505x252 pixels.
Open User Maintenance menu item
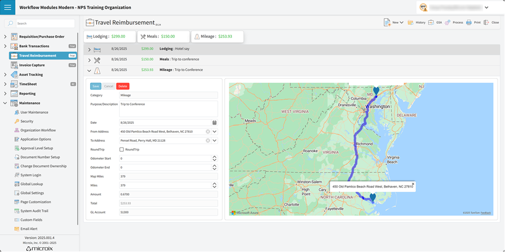click(x=34, y=112)
